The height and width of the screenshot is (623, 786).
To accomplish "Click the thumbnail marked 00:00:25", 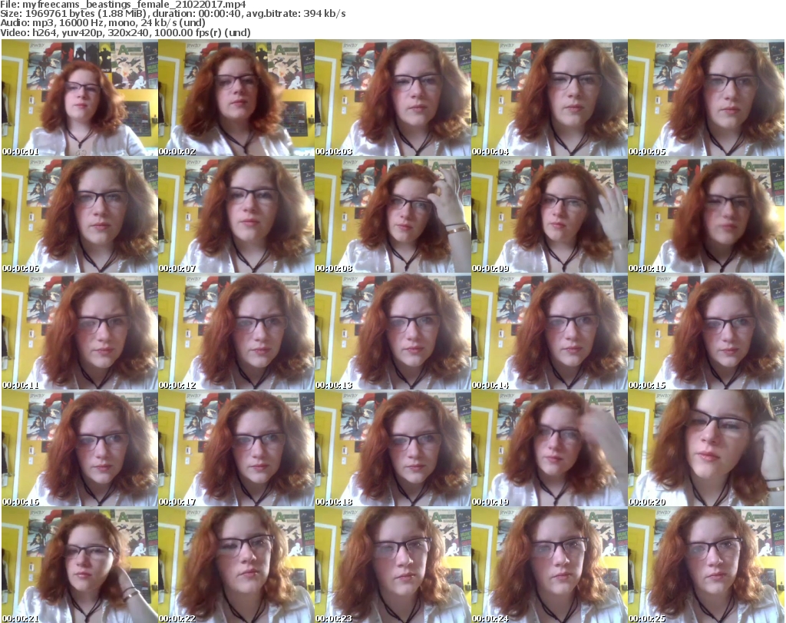I will pos(706,565).
